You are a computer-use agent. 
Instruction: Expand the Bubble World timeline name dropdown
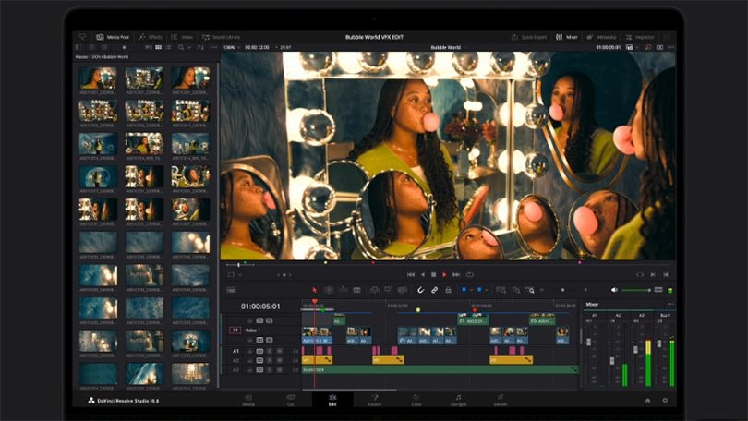click(x=446, y=47)
